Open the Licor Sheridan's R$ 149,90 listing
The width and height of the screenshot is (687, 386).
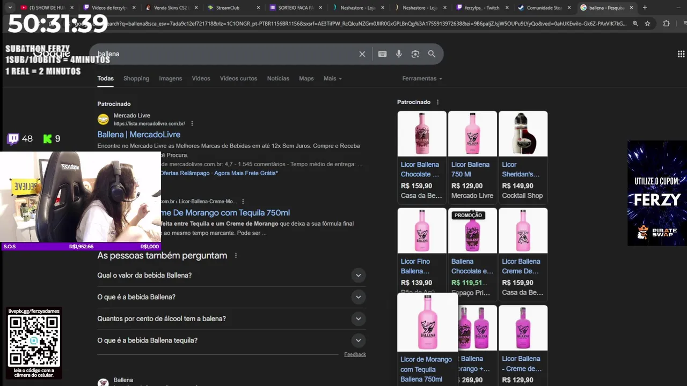click(x=523, y=157)
